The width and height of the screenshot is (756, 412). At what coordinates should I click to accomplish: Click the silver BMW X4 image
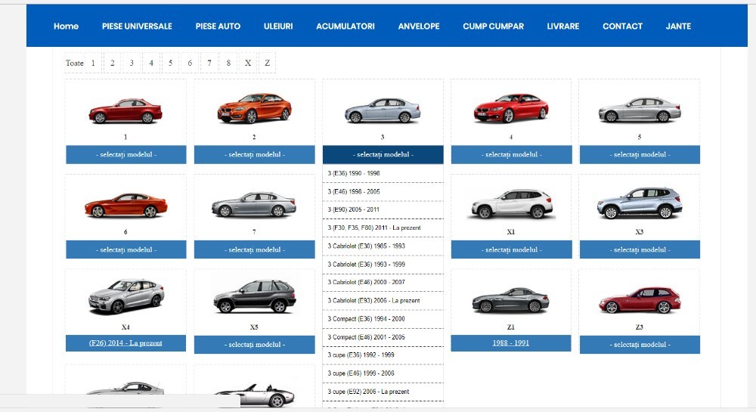125,297
